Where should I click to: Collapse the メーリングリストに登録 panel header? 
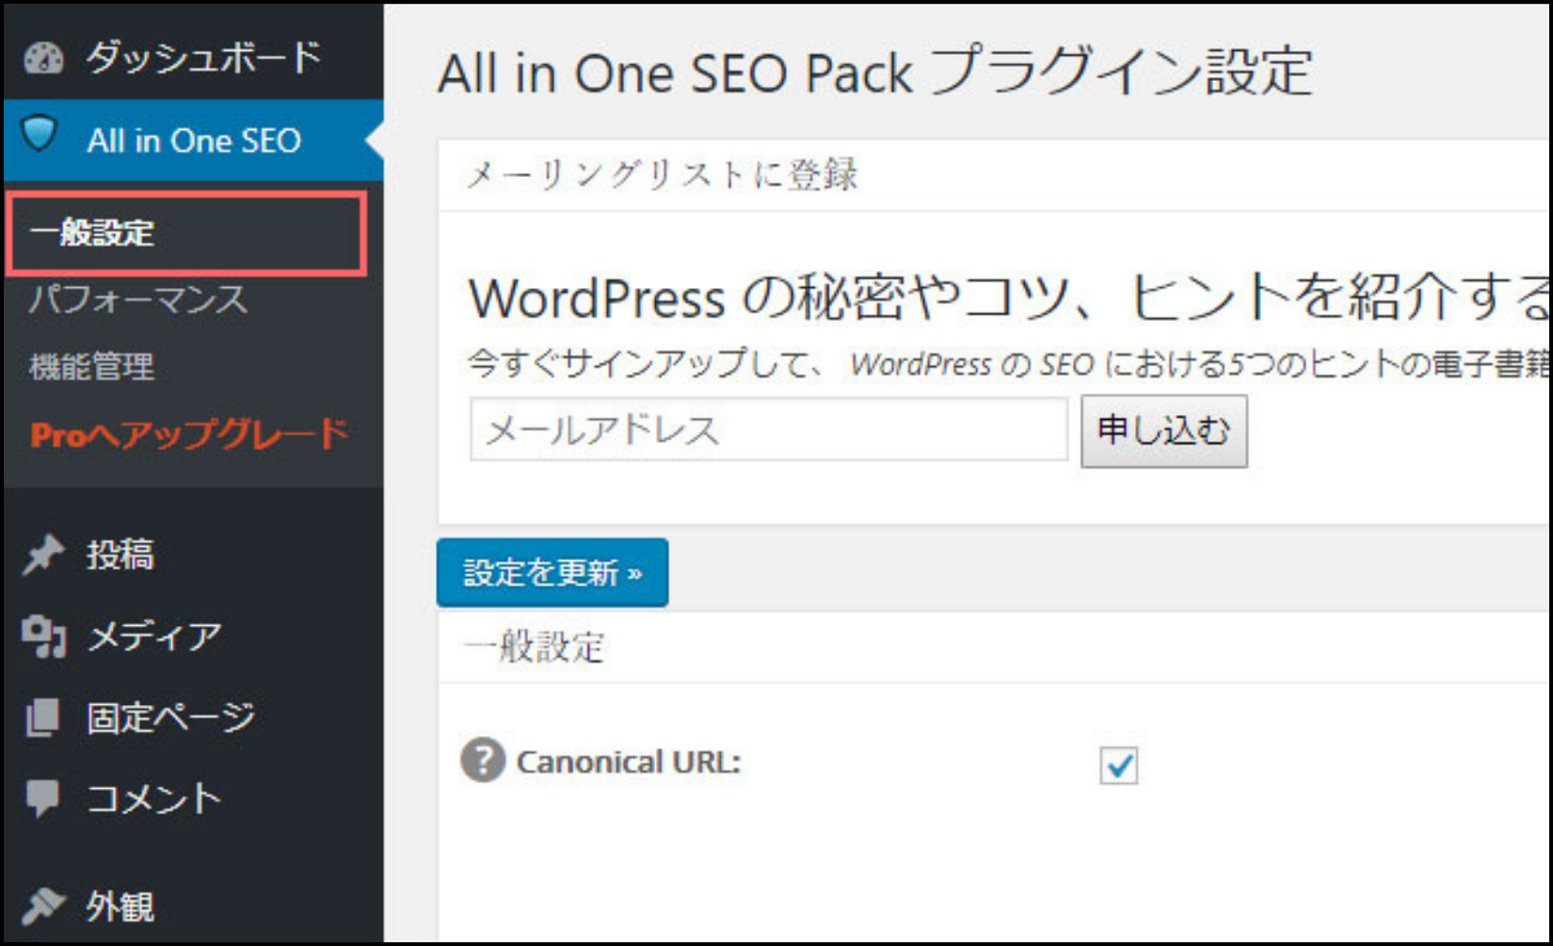pyautogui.click(x=994, y=175)
